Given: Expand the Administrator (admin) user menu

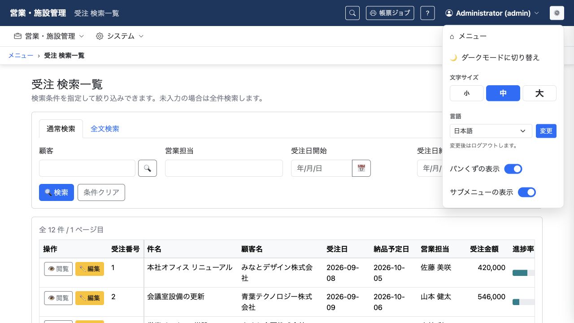Looking at the screenshot, I should 492,13.
